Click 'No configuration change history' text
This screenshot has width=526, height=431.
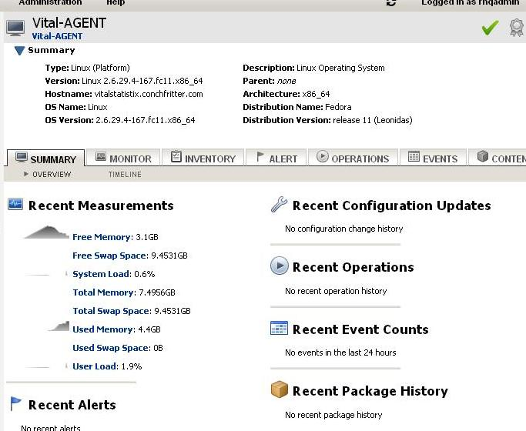pos(343,229)
